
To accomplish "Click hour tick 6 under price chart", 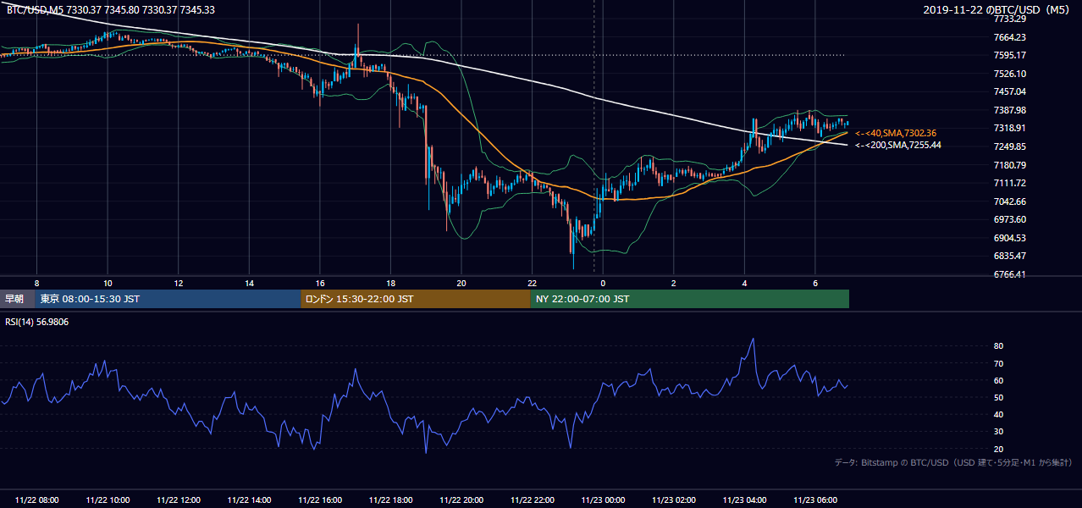I will (814, 283).
